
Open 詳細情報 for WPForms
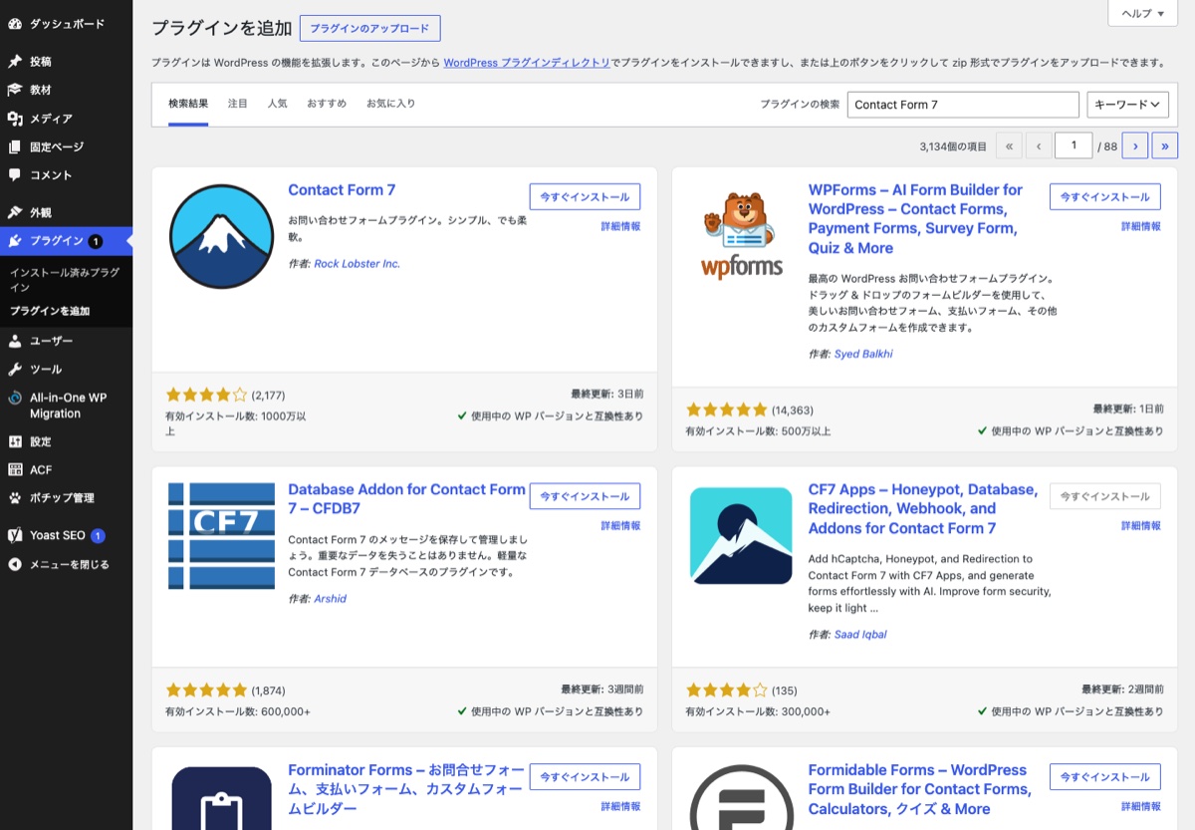point(1141,226)
